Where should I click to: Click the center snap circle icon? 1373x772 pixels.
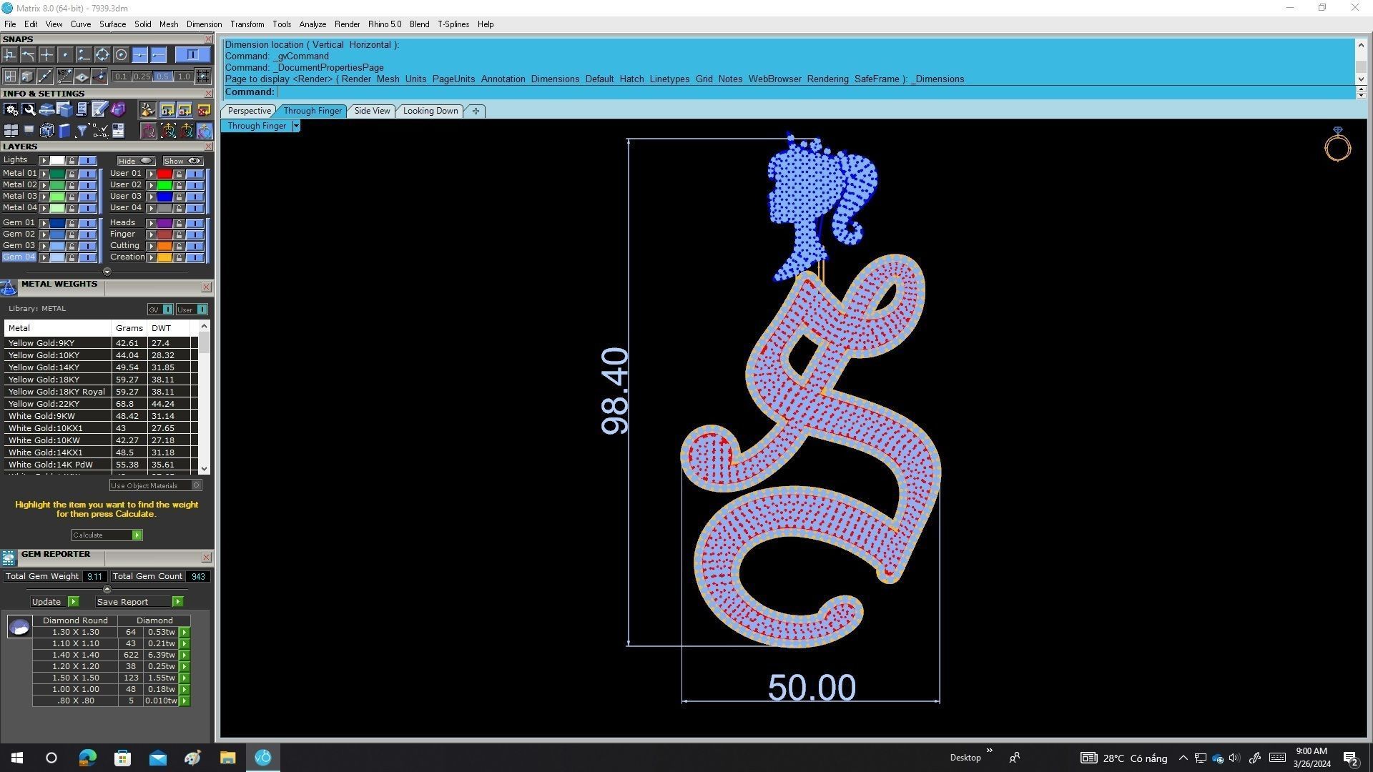click(121, 55)
